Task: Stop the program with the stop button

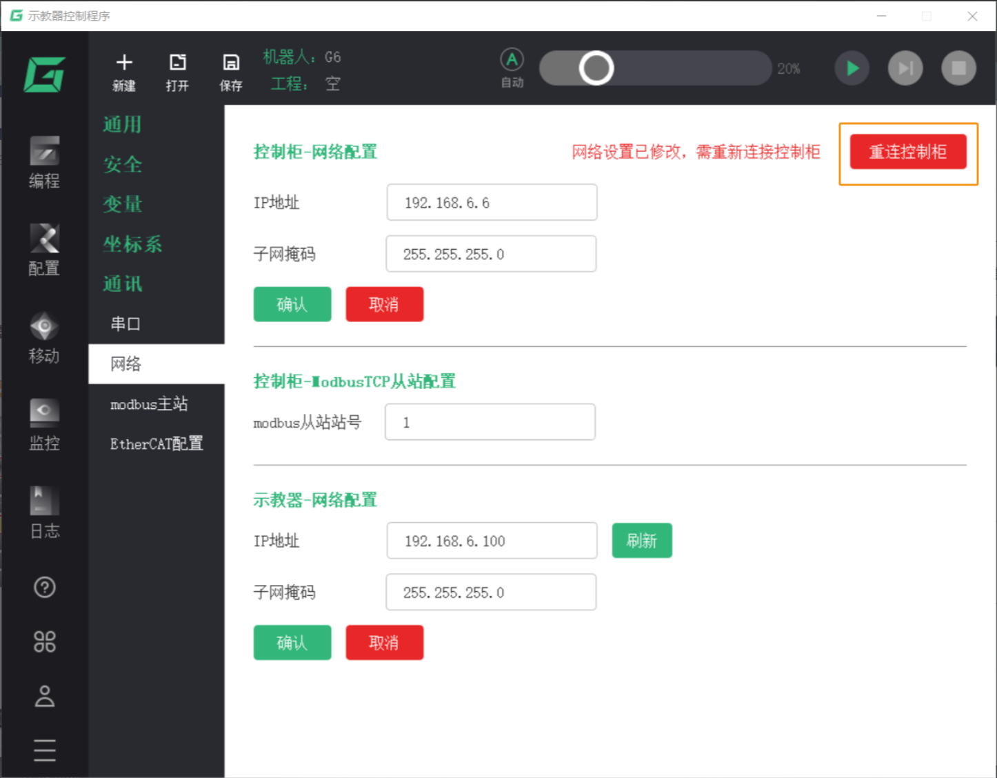Action: 959,68
